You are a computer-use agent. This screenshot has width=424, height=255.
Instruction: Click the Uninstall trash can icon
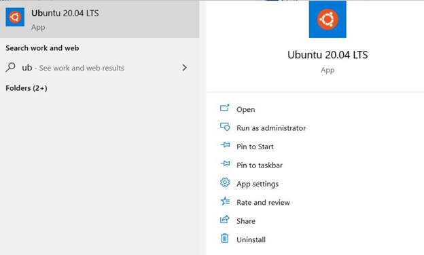click(224, 238)
